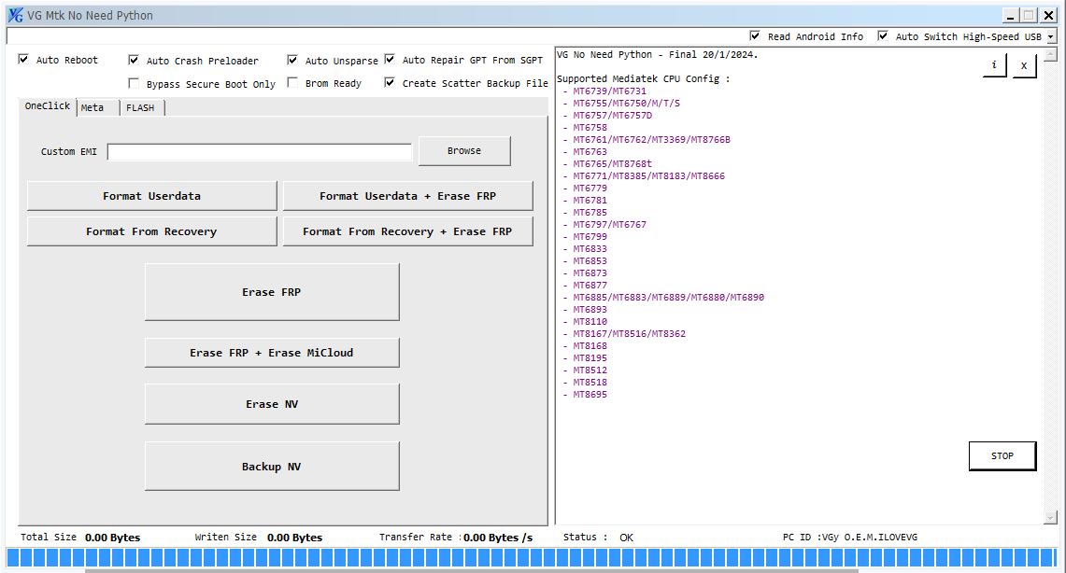Click the VG app logo icon
This screenshot has width=1066, height=573.
click(15, 15)
